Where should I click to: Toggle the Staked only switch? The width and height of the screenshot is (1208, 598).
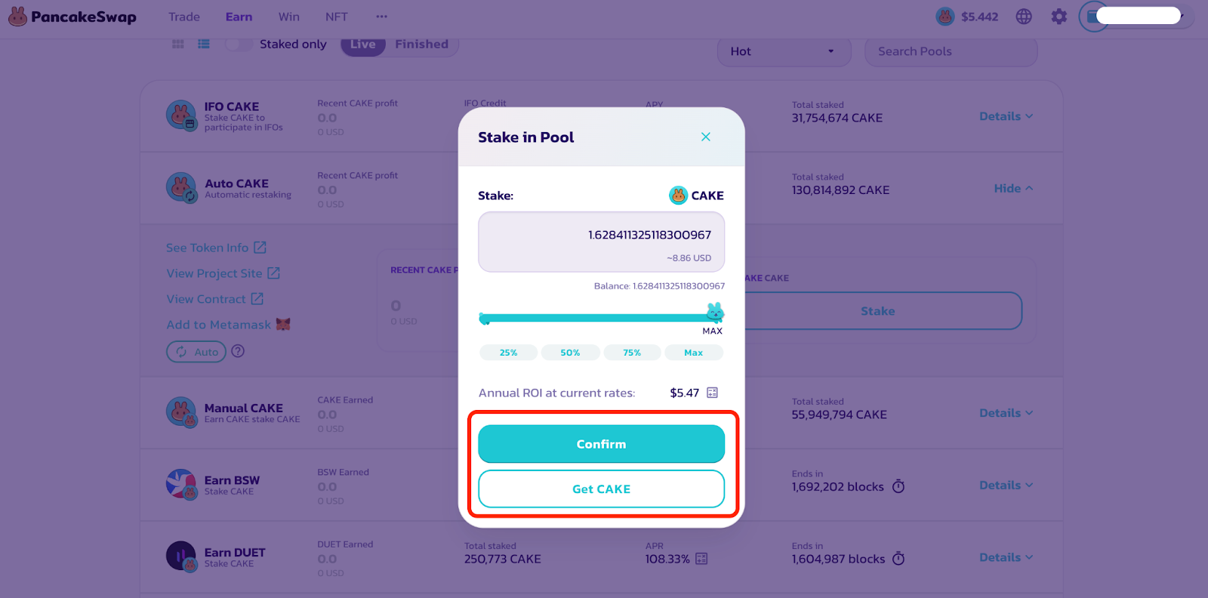pyautogui.click(x=239, y=44)
